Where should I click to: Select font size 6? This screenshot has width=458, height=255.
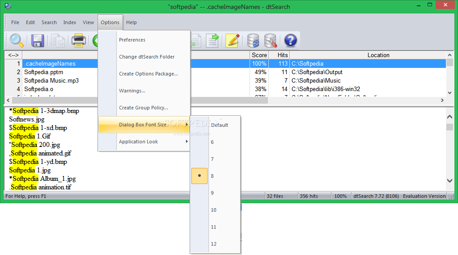215,142
